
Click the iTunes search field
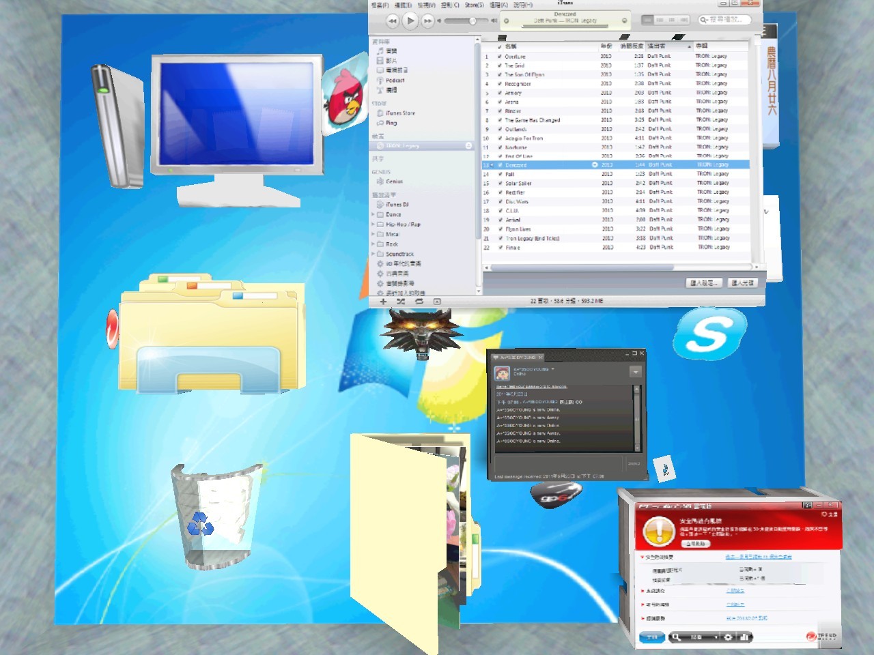pyautogui.click(x=724, y=20)
